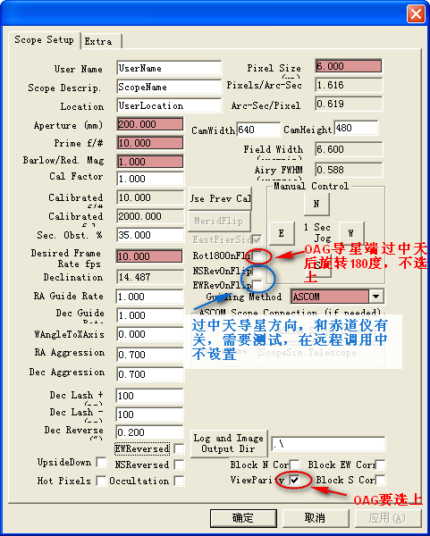Enable Hot Pixels option

(x=101, y=481)
